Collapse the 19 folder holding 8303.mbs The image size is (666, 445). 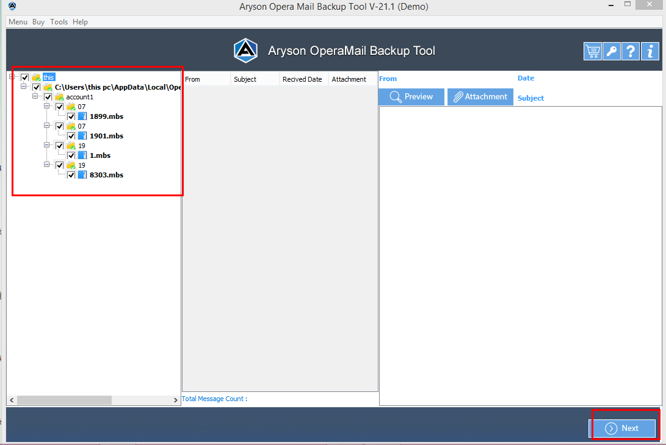[x=47, y=165]
